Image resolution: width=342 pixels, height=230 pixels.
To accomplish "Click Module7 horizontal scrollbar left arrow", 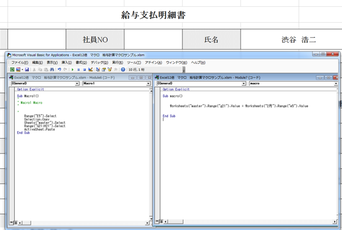I will [165, 221].
